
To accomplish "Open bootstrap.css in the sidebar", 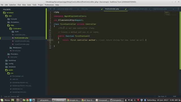I will pyautogui.click(x=18, y=89).
